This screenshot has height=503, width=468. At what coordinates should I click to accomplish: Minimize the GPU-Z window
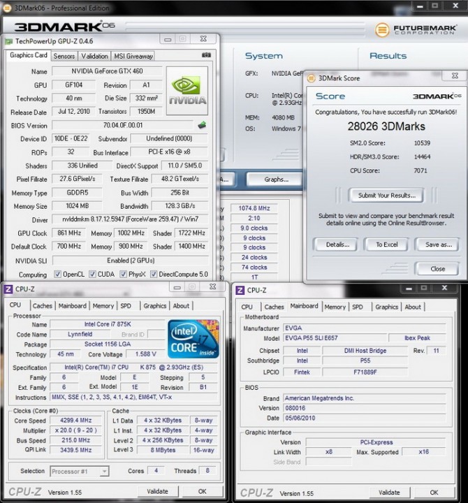(168, 39)
